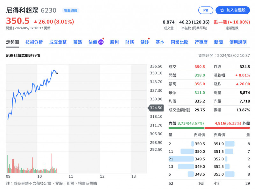Click the 電腦週邊 category tag
This screenshot has width=255, height=190.
[x=70, y=11]
